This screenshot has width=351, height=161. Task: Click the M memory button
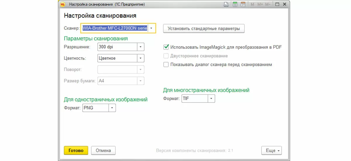click(x=252, y=4)
